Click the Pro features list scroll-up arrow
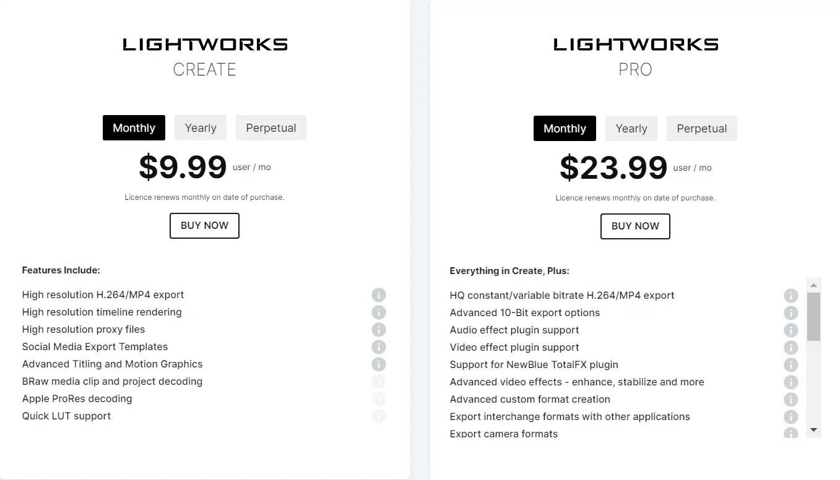This screenshot has width=840, height=480. tap(814, 285)
